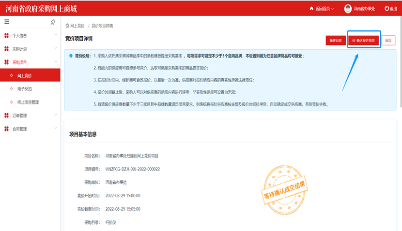
Task: Expand the 合同管理 menu chevron
Action: coord(56,128)
